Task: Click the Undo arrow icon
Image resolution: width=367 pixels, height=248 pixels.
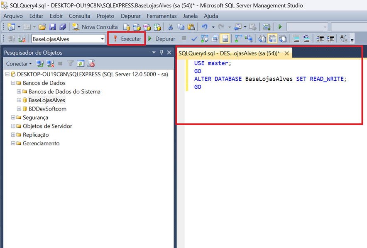Action: (204, 27)
